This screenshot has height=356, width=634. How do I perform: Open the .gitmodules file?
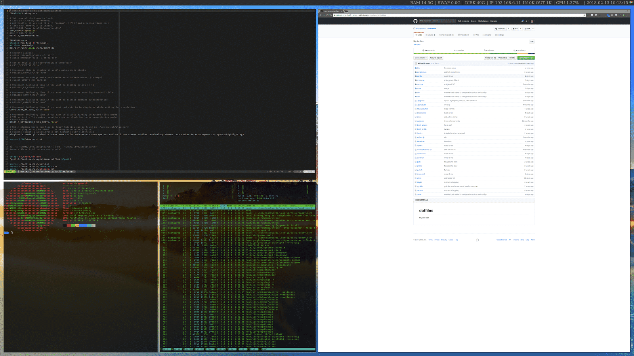[x=422, y=105]
